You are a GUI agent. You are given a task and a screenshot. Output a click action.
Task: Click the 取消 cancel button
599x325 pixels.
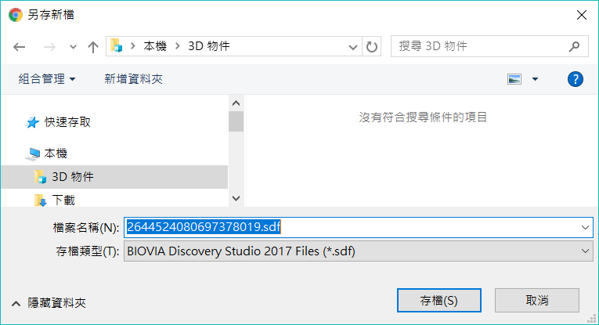click(x=536, y=301)
